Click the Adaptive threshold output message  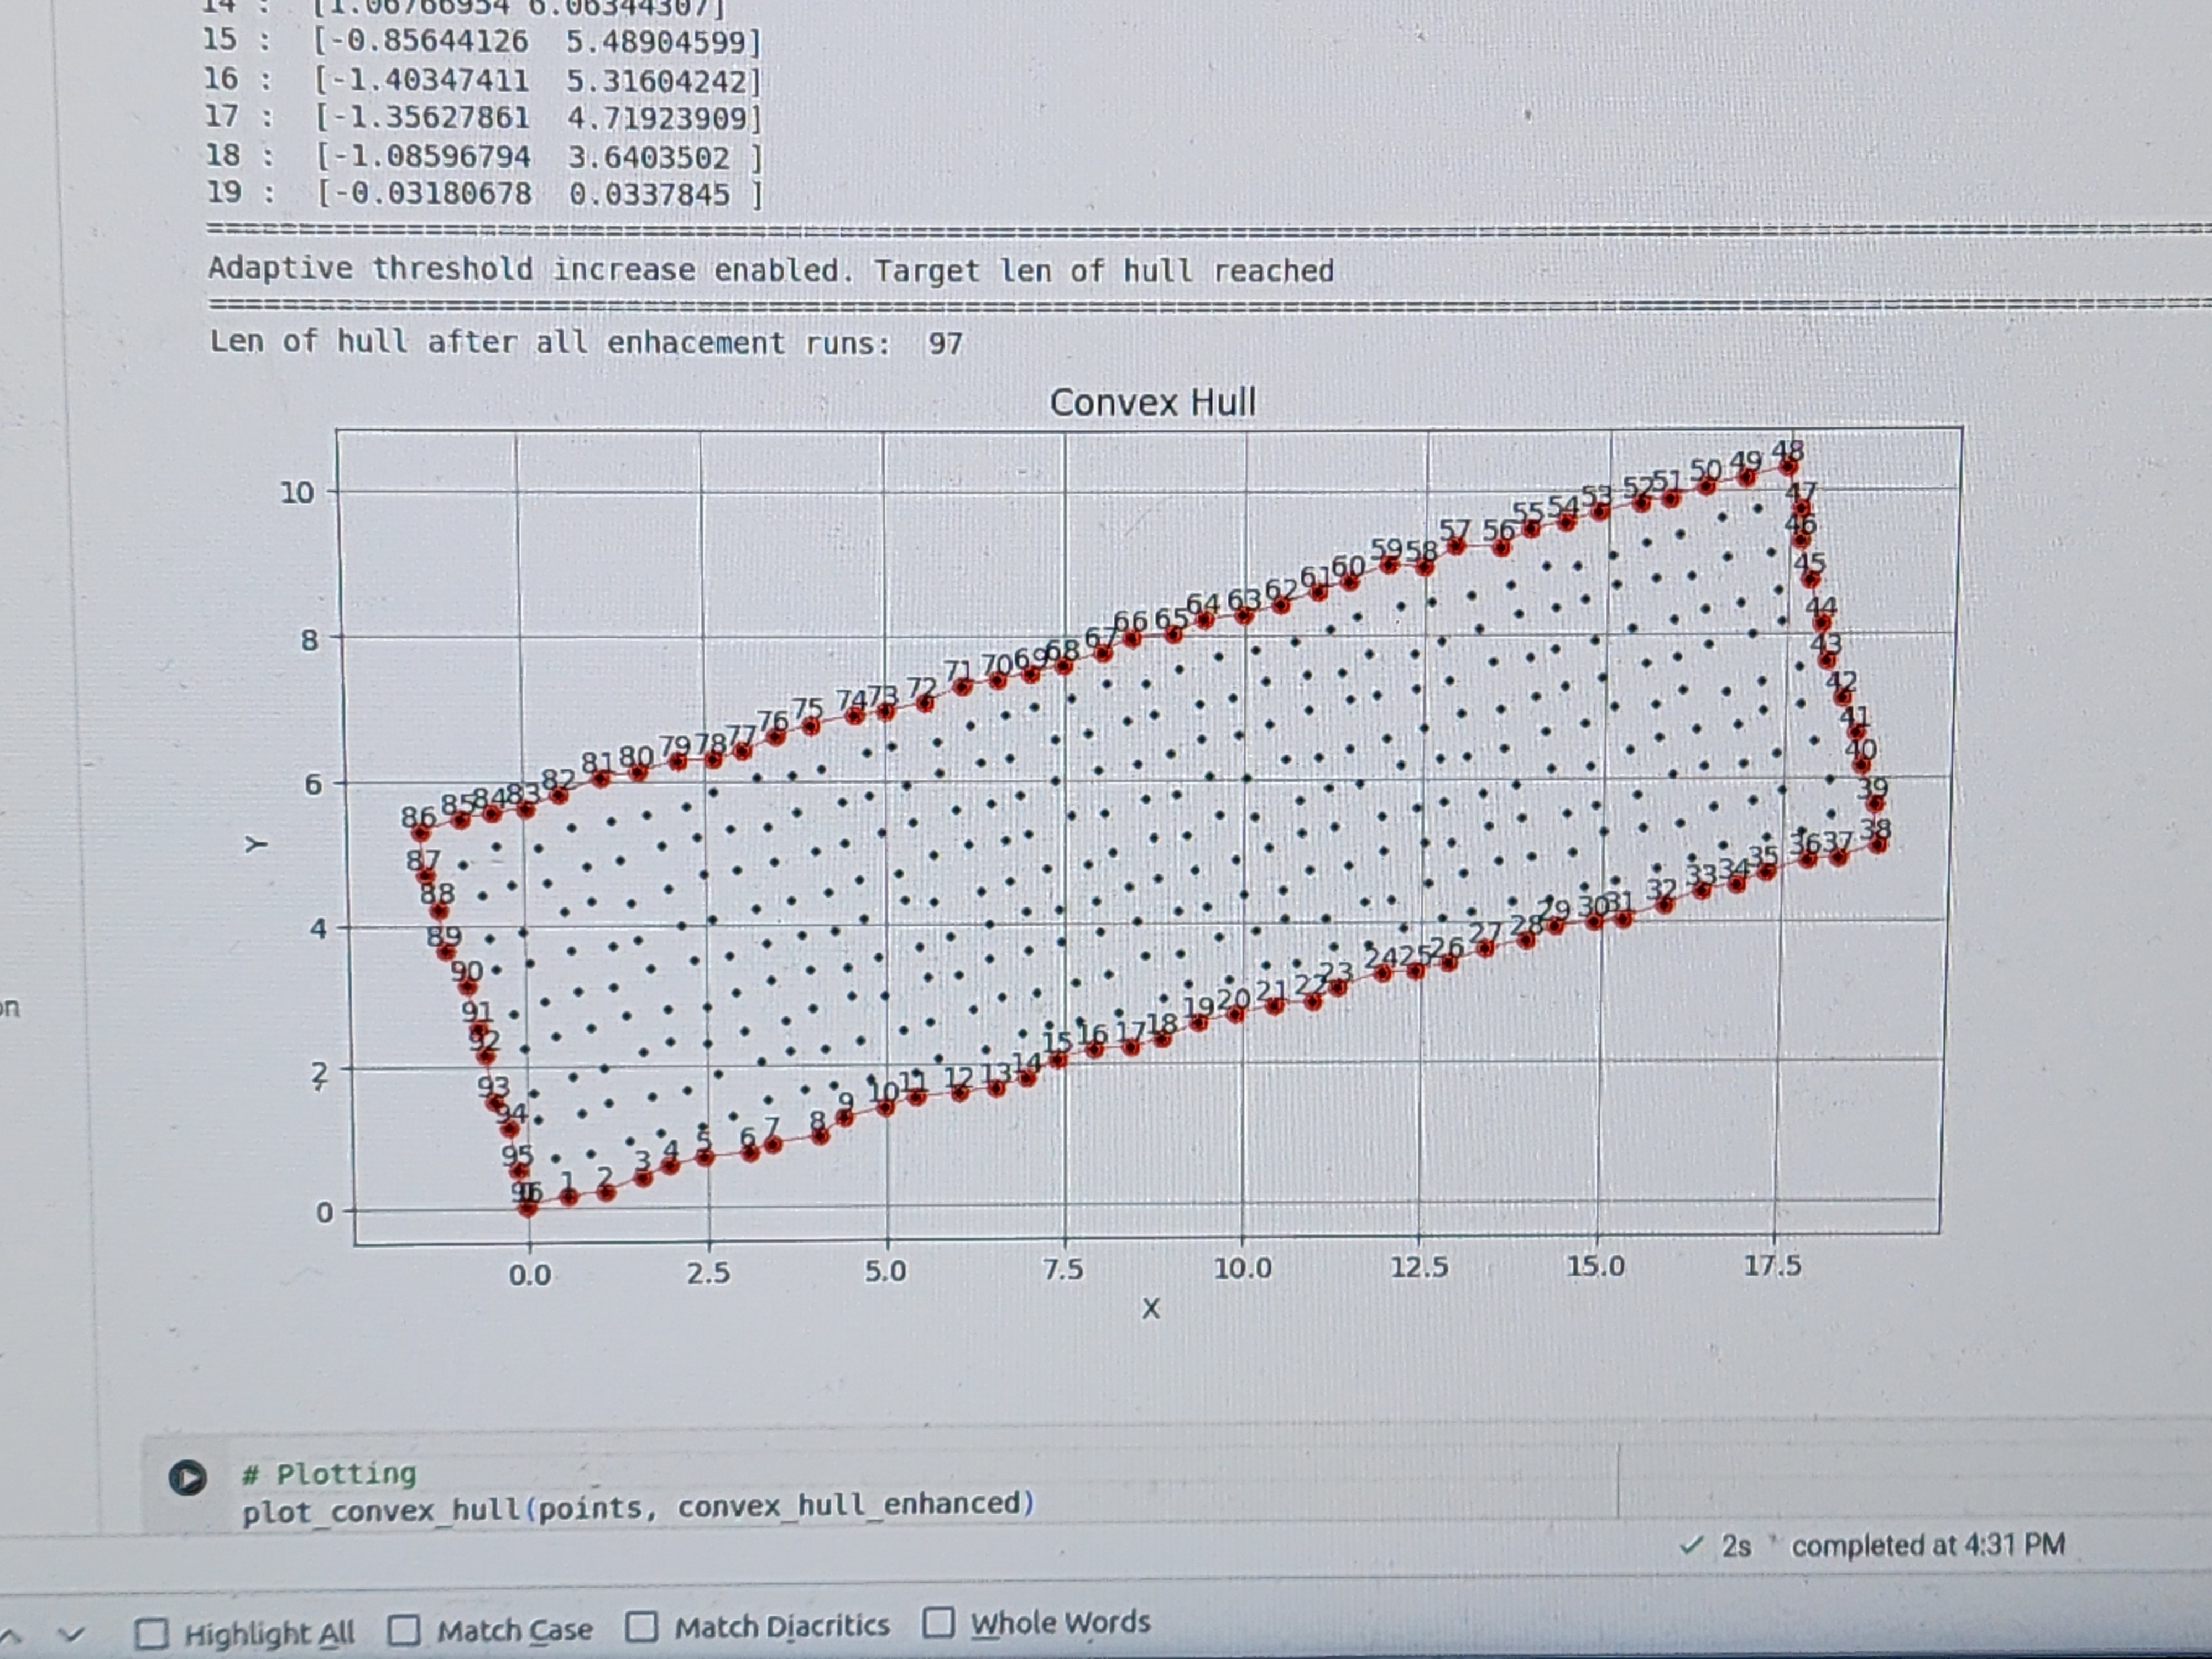coord(770,270)
